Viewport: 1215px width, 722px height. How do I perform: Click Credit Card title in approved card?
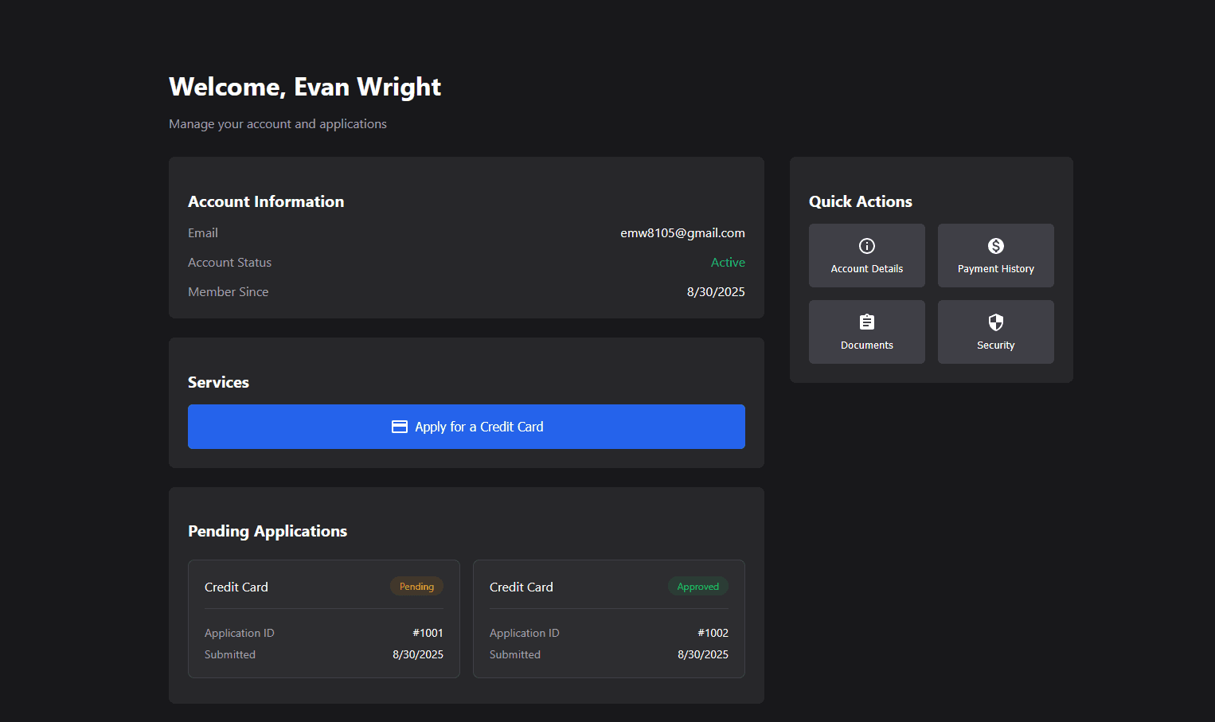click(x=522, y=587)
